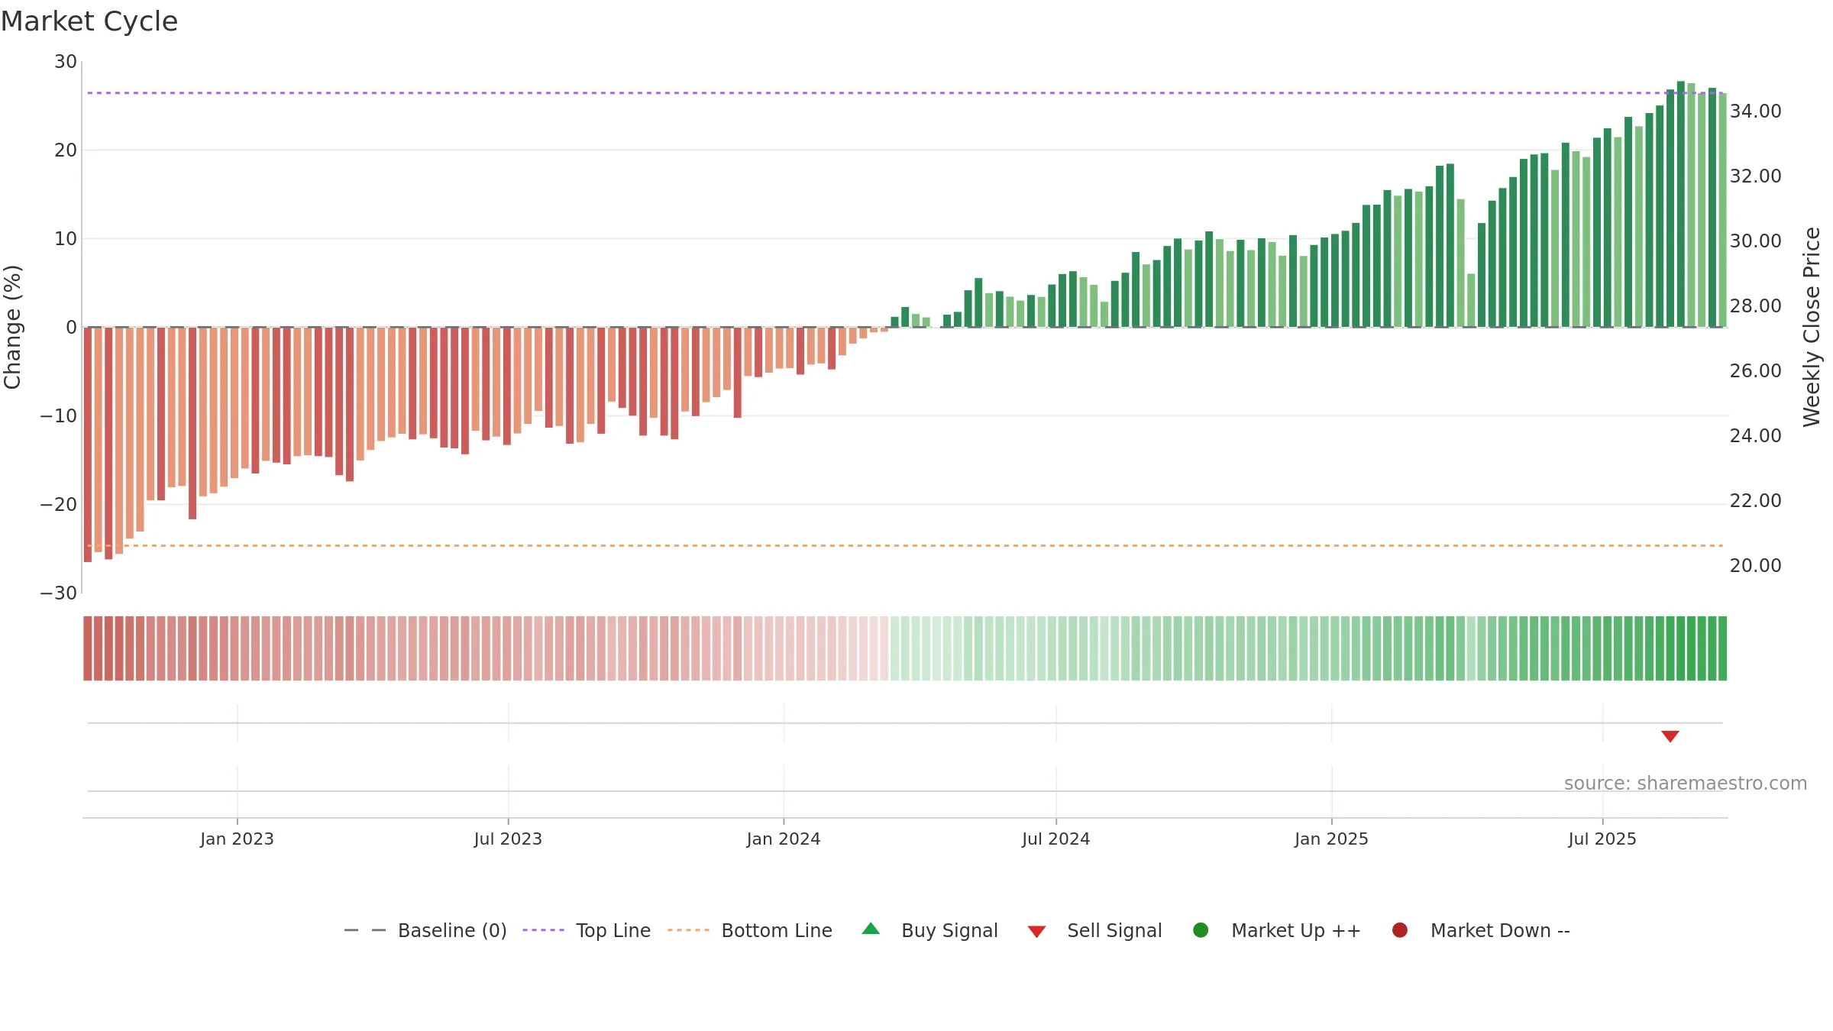1833x1031 pixels.
Task: Open the source: sharemaestro.com link
Action: [x=1686, y=783]
